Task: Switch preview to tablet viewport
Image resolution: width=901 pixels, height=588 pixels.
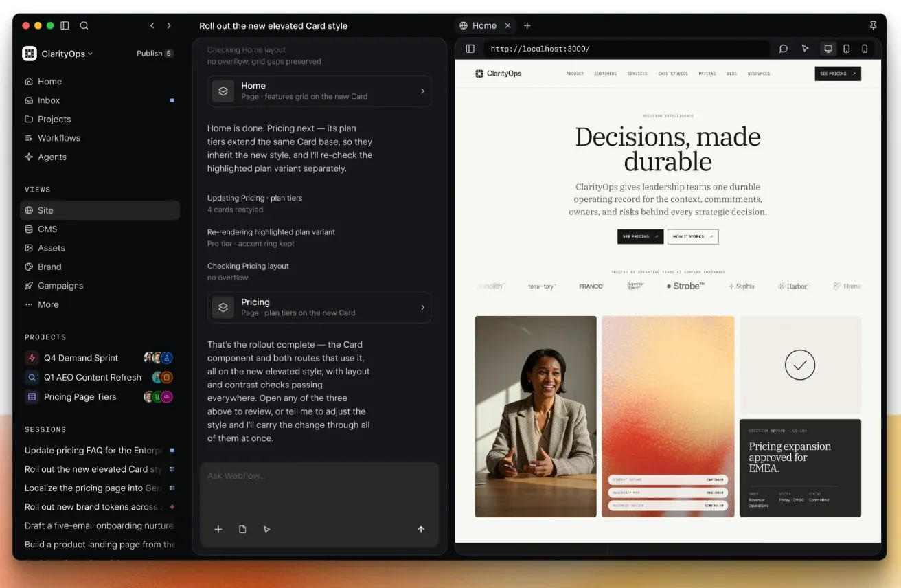Action: pyautogui.click(x=847, y=49)
